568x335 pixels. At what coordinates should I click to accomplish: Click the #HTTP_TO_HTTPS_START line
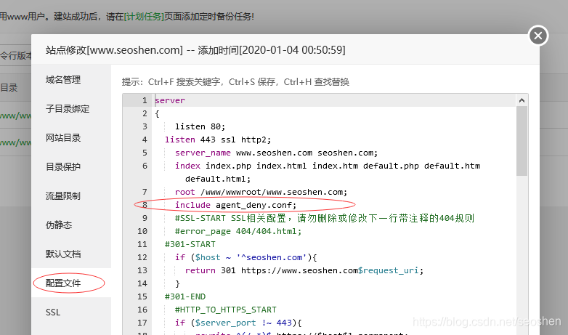click(x=225, y=310)
